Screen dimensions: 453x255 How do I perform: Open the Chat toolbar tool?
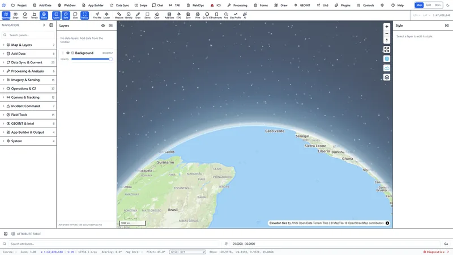tap(75, 15)
